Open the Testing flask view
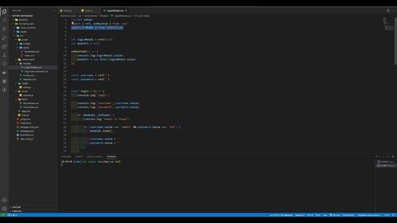The width and height of the screenshot is (397, 223). 4,55
